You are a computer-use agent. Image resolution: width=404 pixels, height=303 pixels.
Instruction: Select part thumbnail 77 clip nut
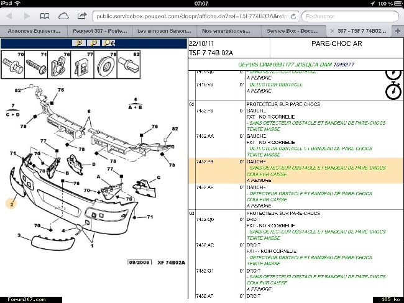click(x=83, y=65)
